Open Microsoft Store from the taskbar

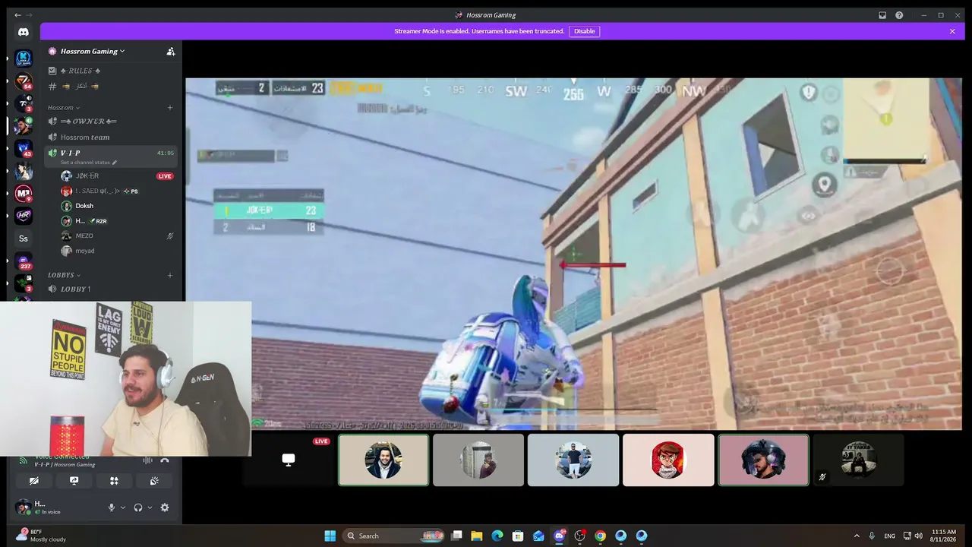pos(518,536)
